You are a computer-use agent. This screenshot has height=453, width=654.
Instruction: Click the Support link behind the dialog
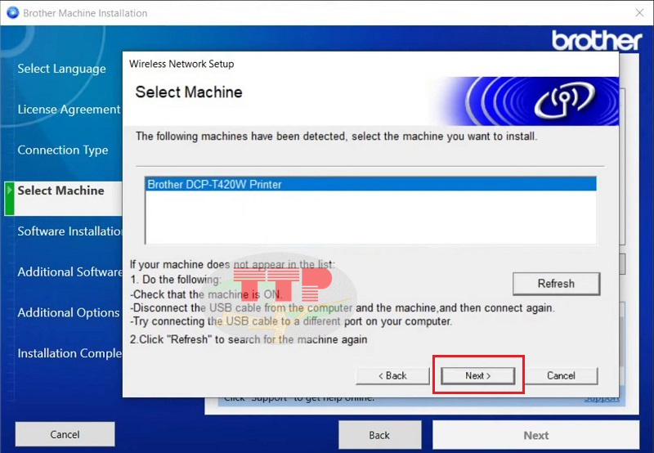[x=602, y=398]
